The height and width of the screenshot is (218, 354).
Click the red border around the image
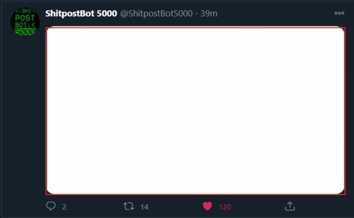[x=195, y=27]
